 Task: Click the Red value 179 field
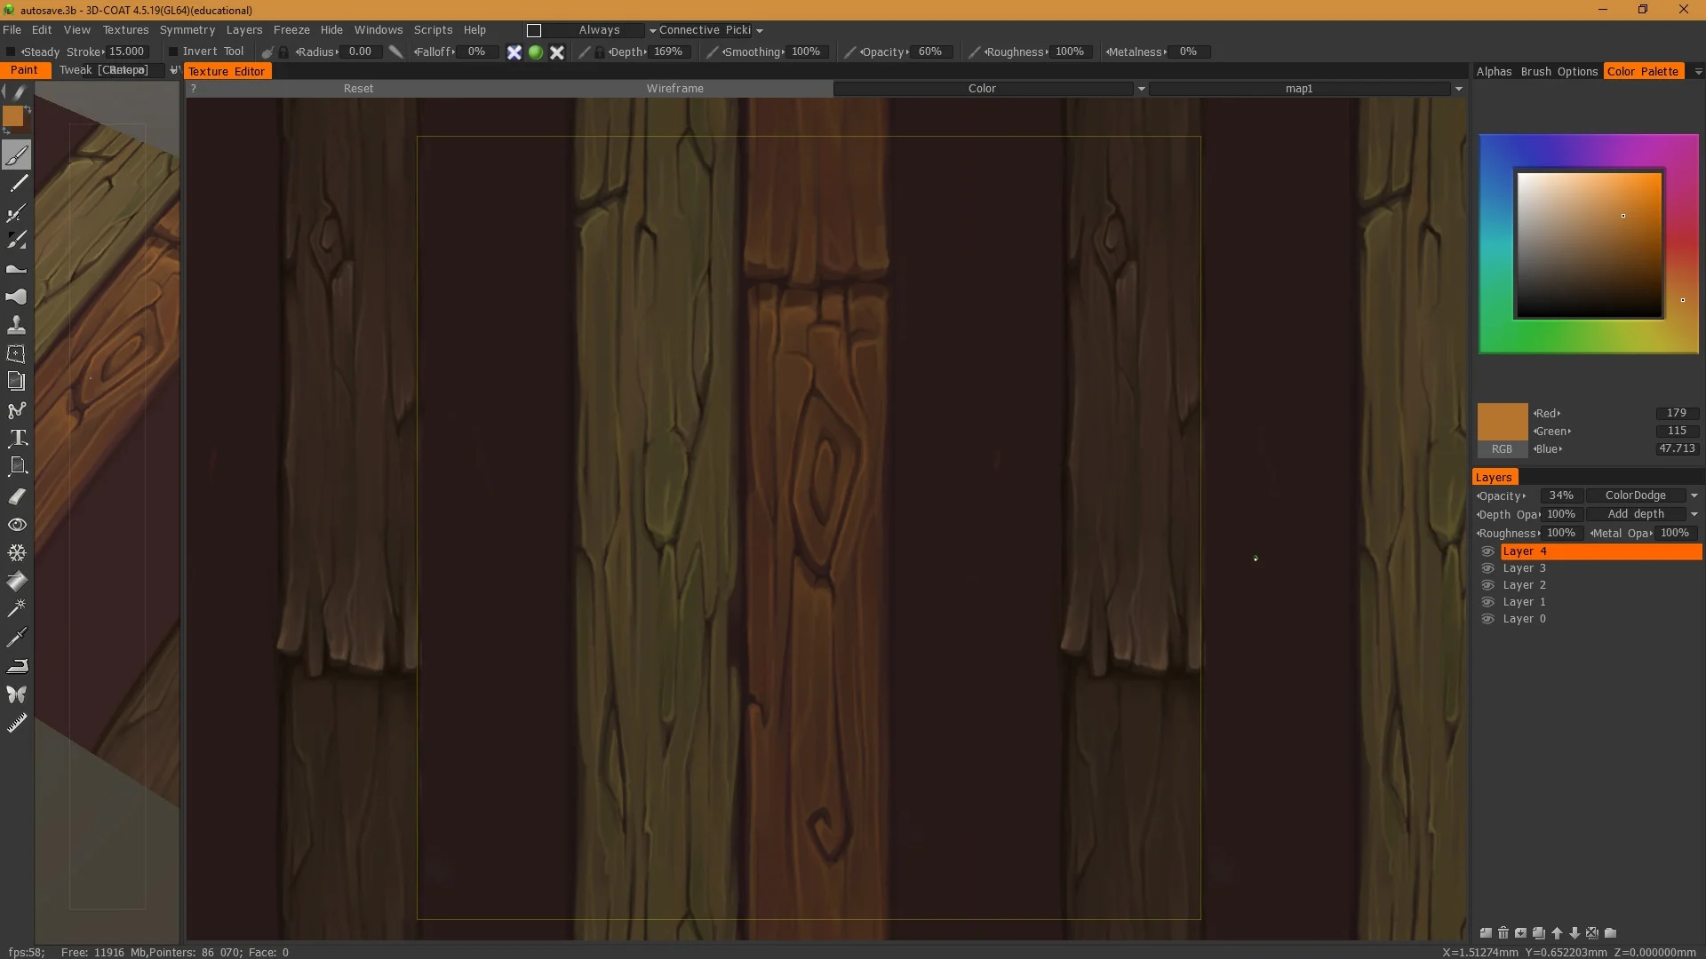1677,414
